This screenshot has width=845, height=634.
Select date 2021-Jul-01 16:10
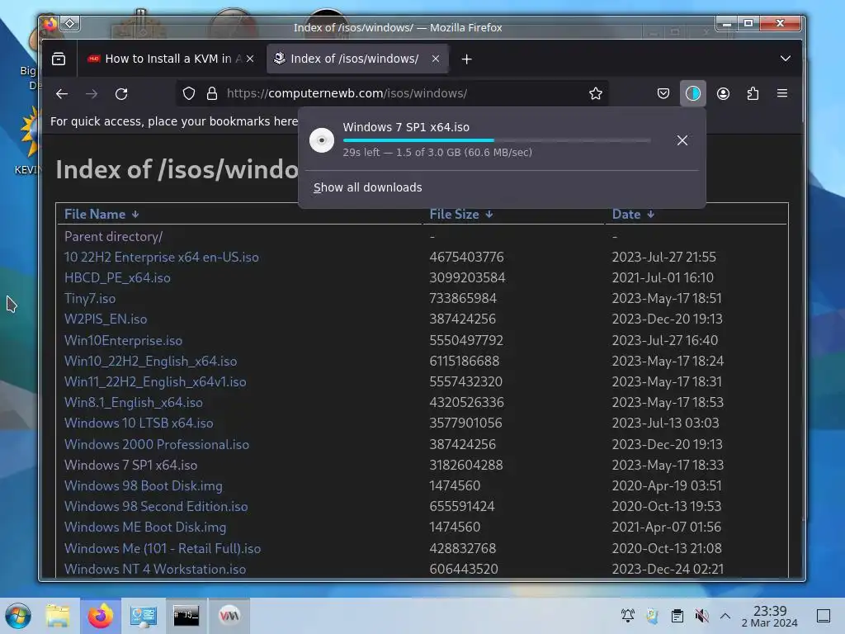click(663, 277)
